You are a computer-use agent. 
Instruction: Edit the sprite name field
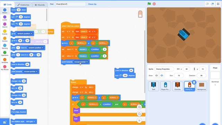(164, 69)
